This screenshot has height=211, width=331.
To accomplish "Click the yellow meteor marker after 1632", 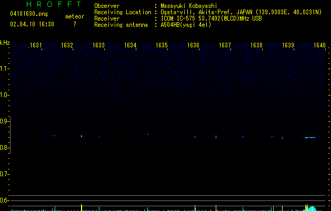I will (82, 207).
